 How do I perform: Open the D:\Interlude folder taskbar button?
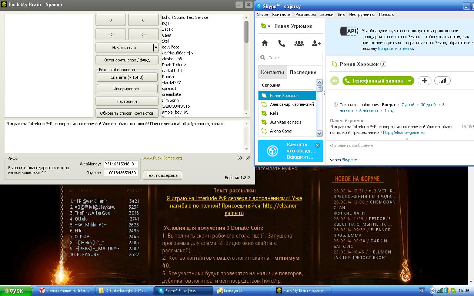click(x=124, y=291)
